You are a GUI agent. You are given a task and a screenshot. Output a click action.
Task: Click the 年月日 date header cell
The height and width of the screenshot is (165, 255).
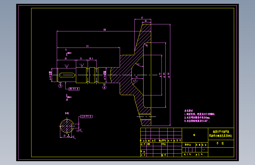point(177,141)
